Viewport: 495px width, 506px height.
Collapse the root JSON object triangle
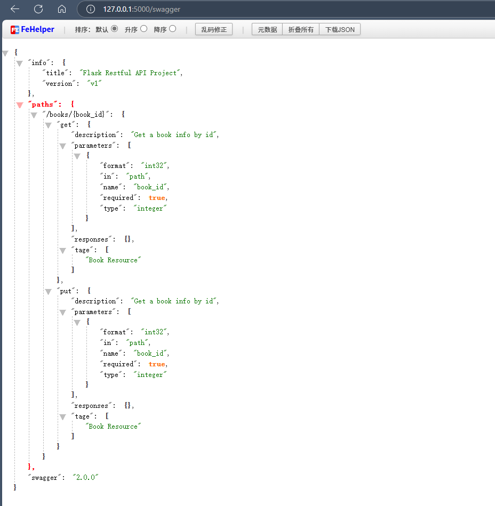tap(5, 53)
